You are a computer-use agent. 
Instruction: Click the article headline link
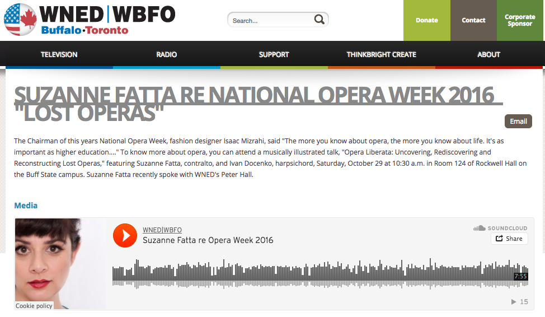[x=259, y=104]
